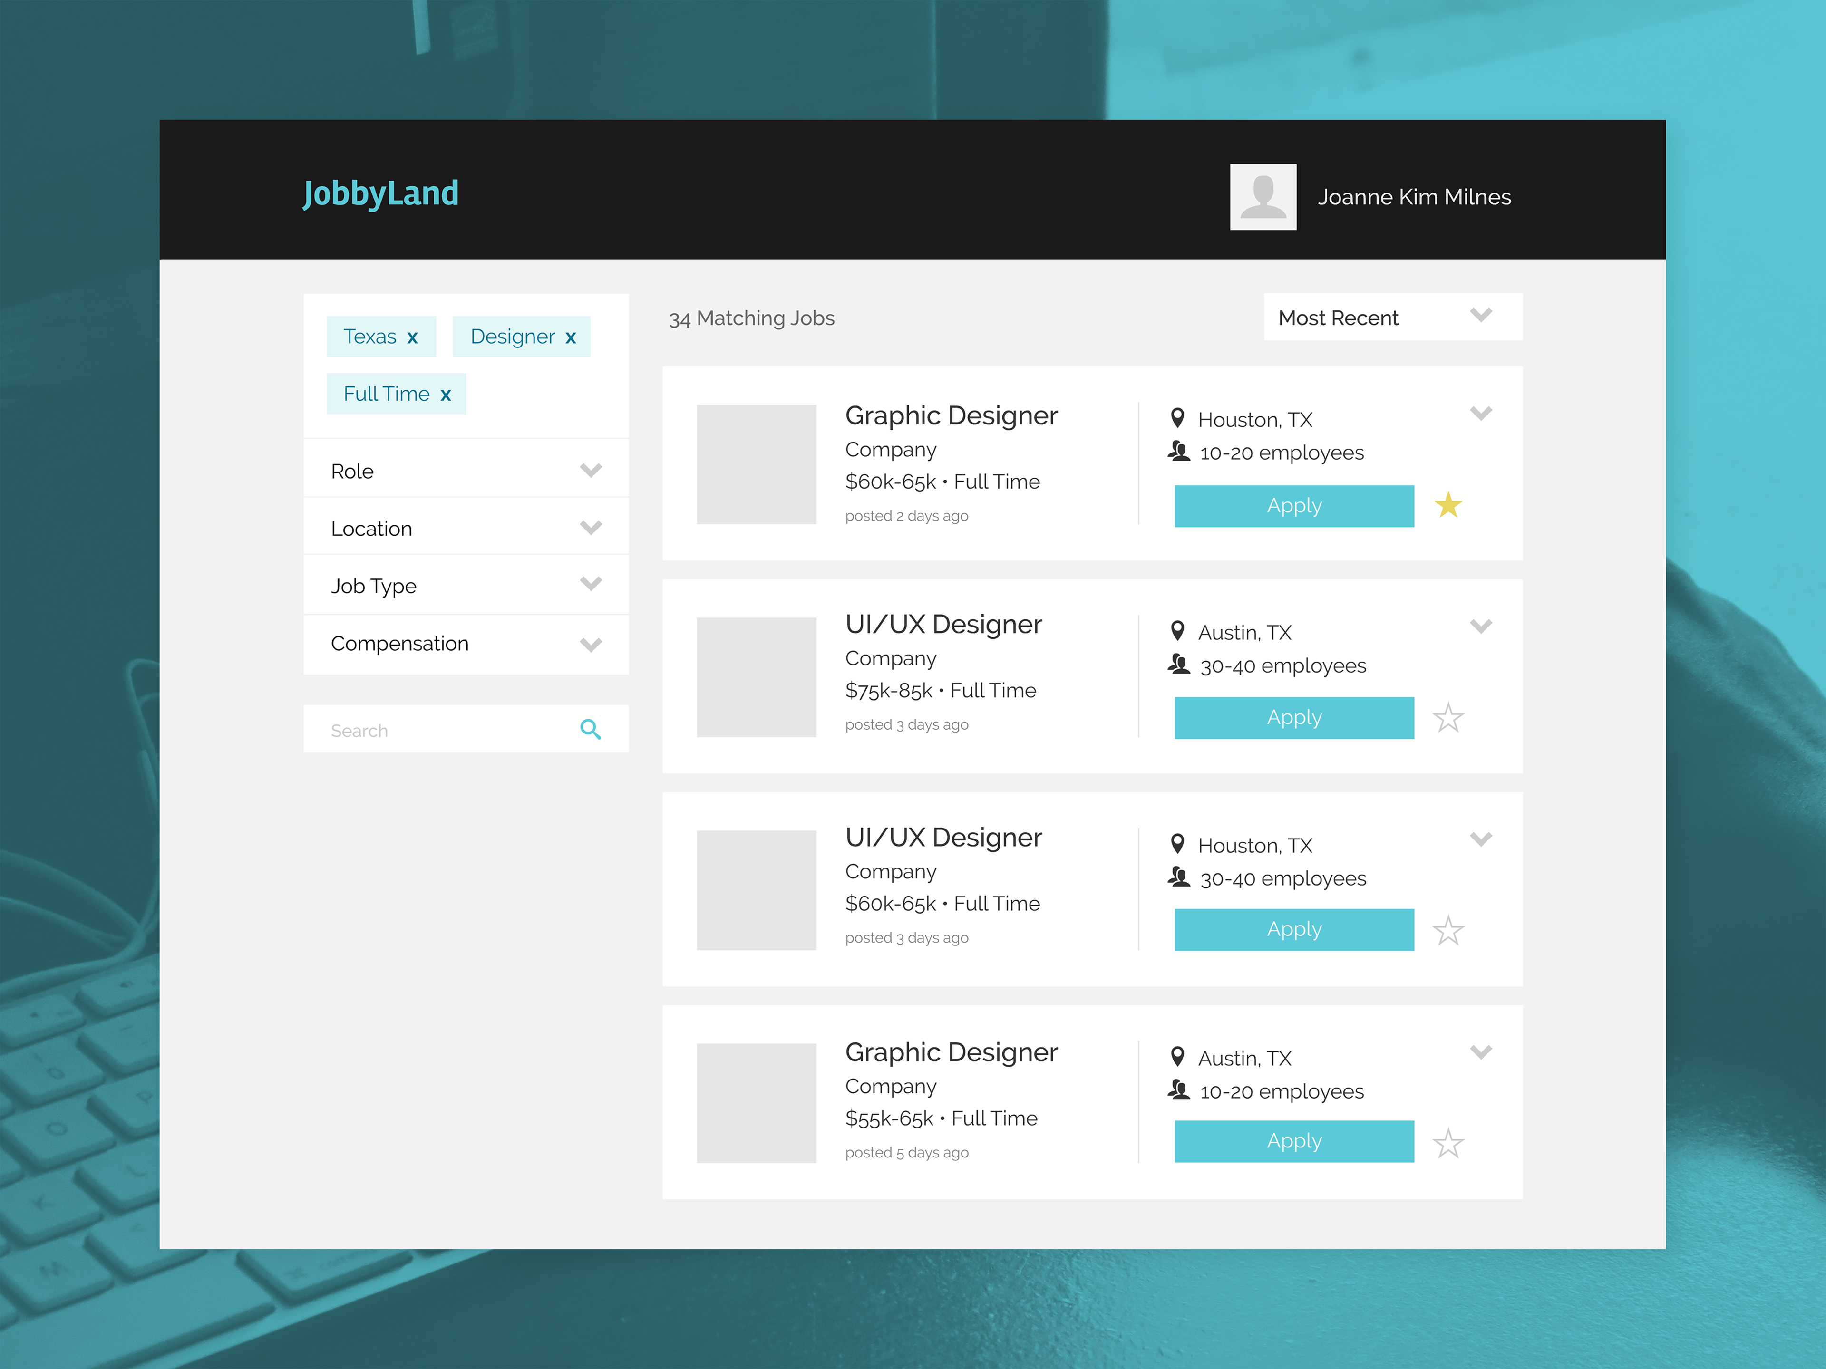1826x1369 pixels.
Task: Expand Austin UI/UX Designer card details
Action: tap(1481, 627)
